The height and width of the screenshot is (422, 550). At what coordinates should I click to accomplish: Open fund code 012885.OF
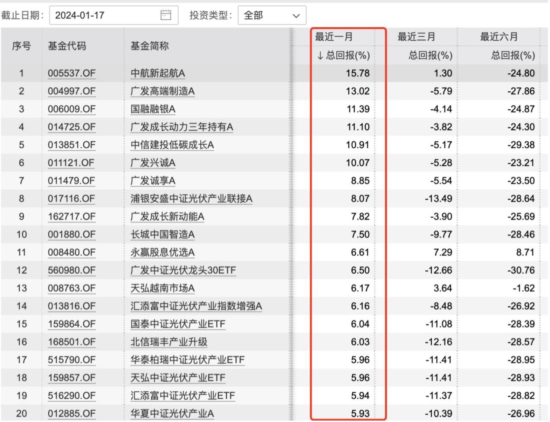tap(72, 414)
